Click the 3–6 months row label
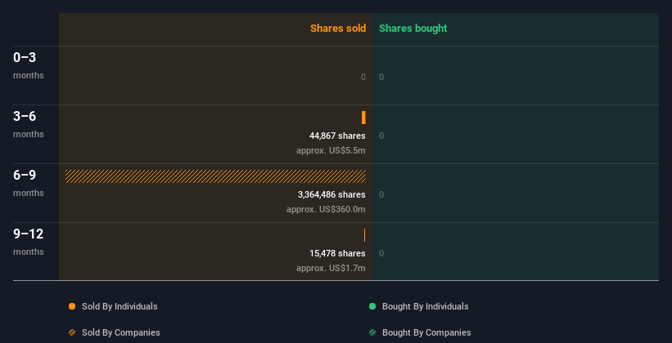The image size is (672, 343). coord(29,124)
